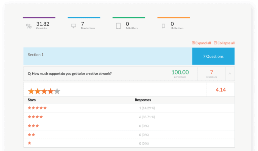Click the 7 responses count
Screen dimensions: 258x151
pyautogui.click(x=212, y=72)
